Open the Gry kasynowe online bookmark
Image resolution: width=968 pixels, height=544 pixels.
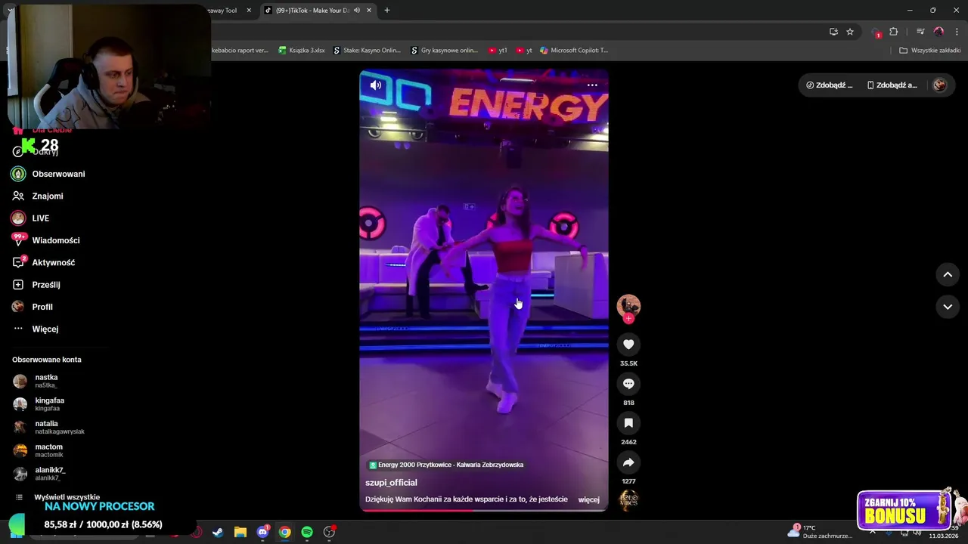(x=444, y=51)
